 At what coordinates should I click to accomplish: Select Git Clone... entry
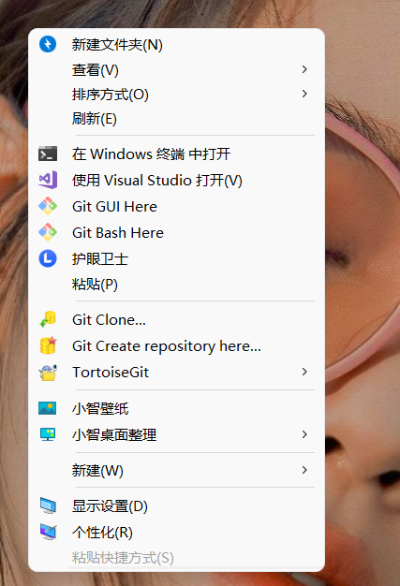coord(176,319)
